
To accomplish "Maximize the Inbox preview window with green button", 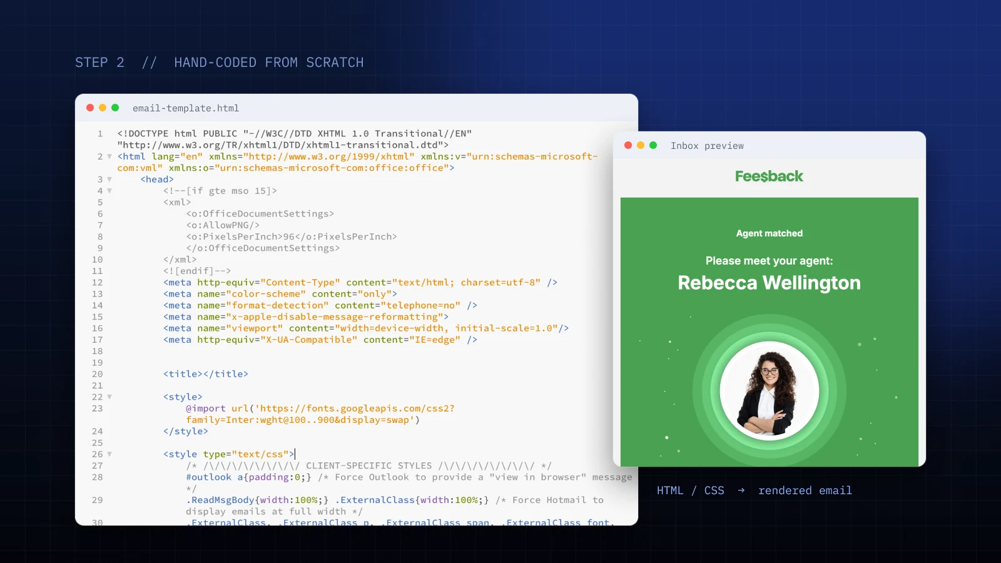I will click(x=653, y=145).
